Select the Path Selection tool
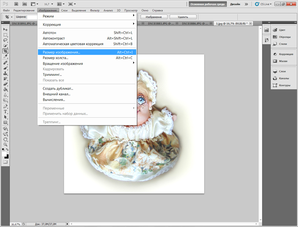298x227 pixels. 5,117
